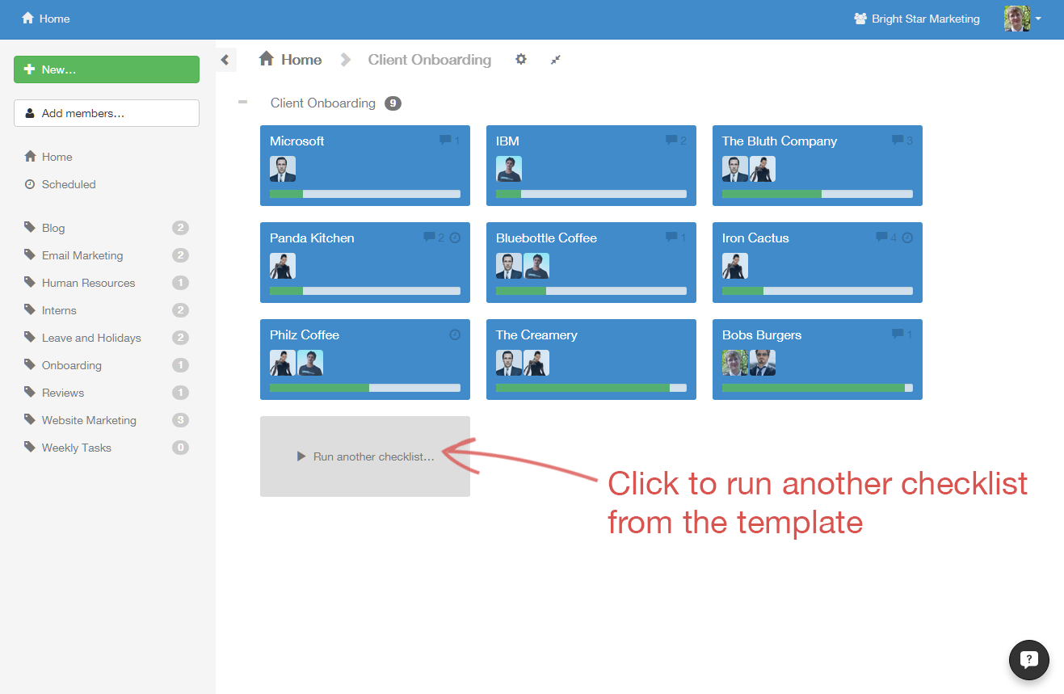Click the comment icon on The Bluth Company card
The image size is (1064, 694).
[898, 141]
